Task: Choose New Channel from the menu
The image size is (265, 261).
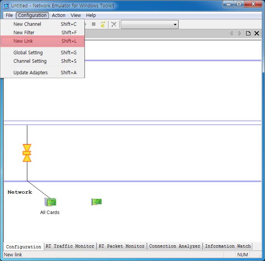Action: click(x=42, y=24)
